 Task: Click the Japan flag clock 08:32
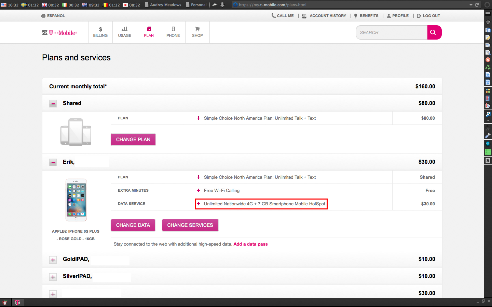132,5
